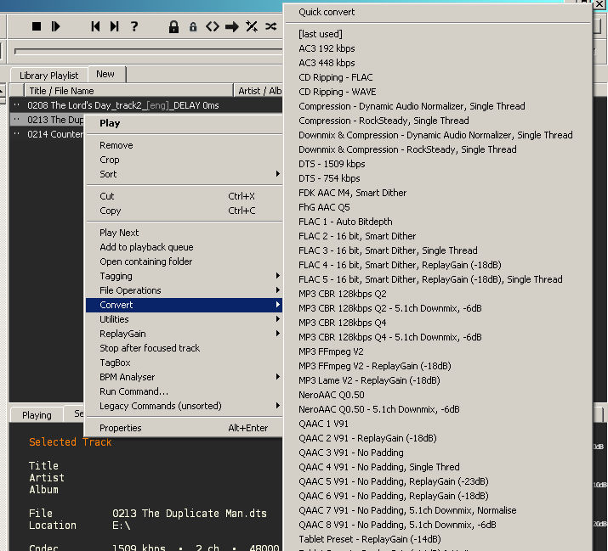Click Add to playback queue
Screen dimensions: 608x551
[x=184, y=247]
